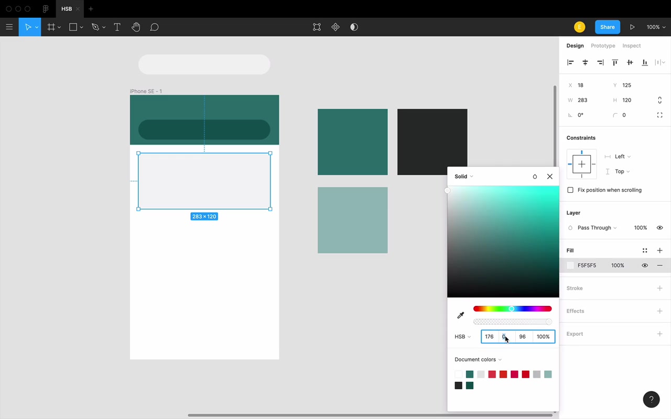Select the Rectangle shape tool
The height and width of the screenshot is (419, 671).
73,27
